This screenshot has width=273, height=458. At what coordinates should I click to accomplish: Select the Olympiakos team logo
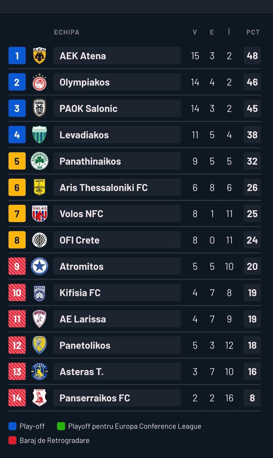click(39, 82)
